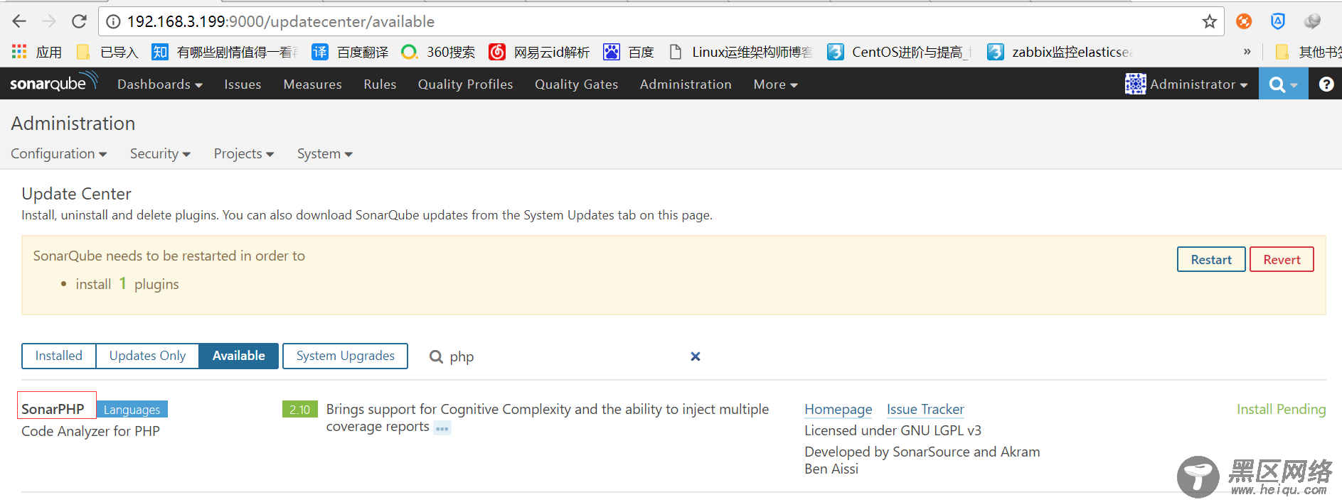1342x502 pixels.
Task: Open the orange browser extension icon
Action: coord(1244,21)
